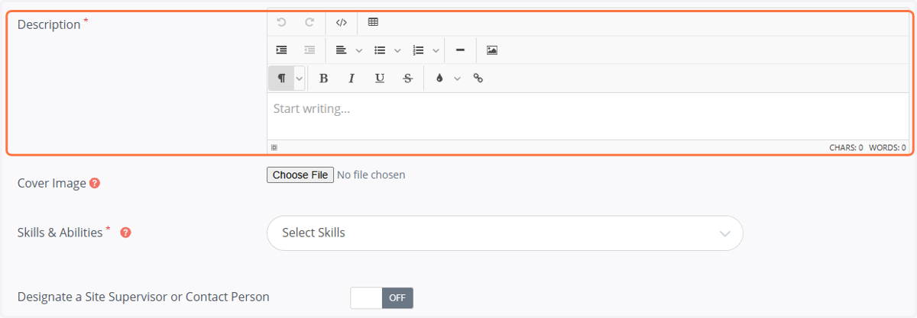Open the HTML code view
The height and width of the screenshot is (318, 917).
tap(342, 22)
